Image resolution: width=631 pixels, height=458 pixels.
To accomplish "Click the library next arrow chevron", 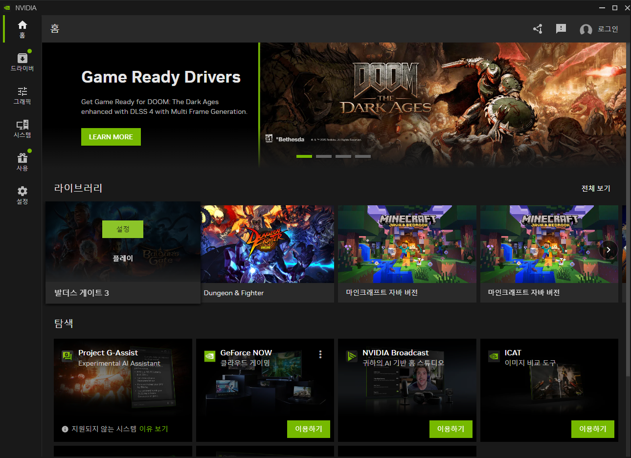I will (x=608, y=250).
